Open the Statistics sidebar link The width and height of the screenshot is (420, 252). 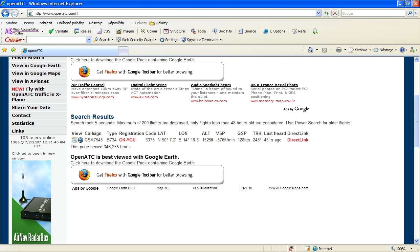[x=23, y=123]
